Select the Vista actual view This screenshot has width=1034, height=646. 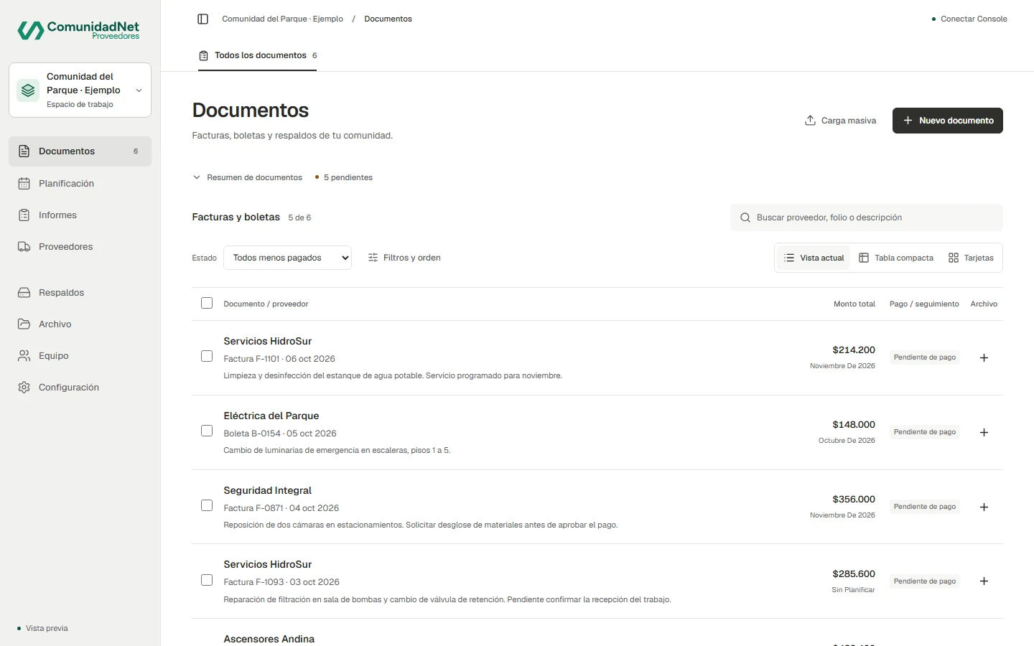click(x=814, y=258)
